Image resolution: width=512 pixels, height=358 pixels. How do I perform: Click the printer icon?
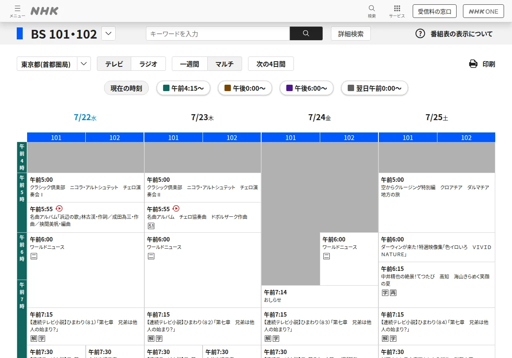coord(473,64)
